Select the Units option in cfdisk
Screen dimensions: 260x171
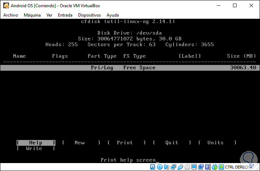pyautogui.click(x=217, y=142)
